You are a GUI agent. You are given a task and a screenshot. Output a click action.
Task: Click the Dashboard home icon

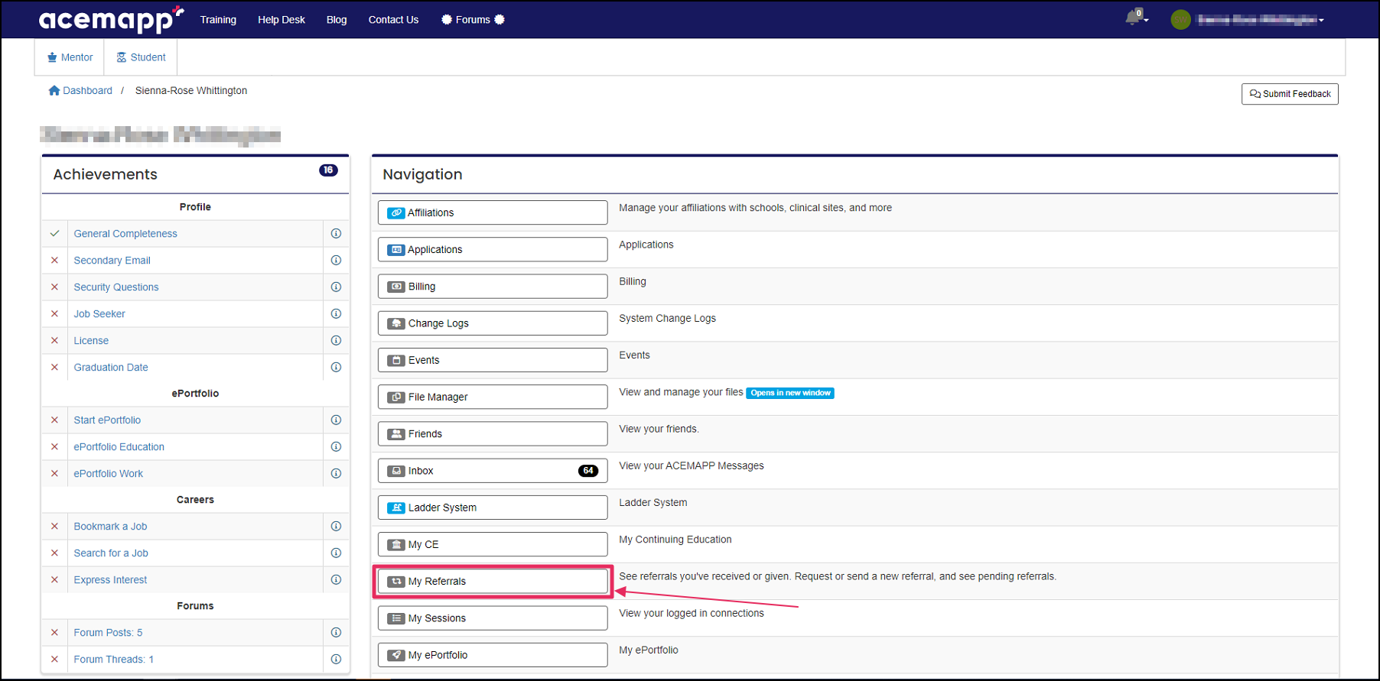[54, 90]
